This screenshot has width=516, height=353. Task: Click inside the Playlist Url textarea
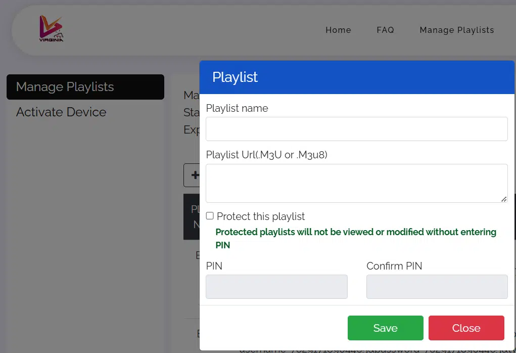point(356,183)
